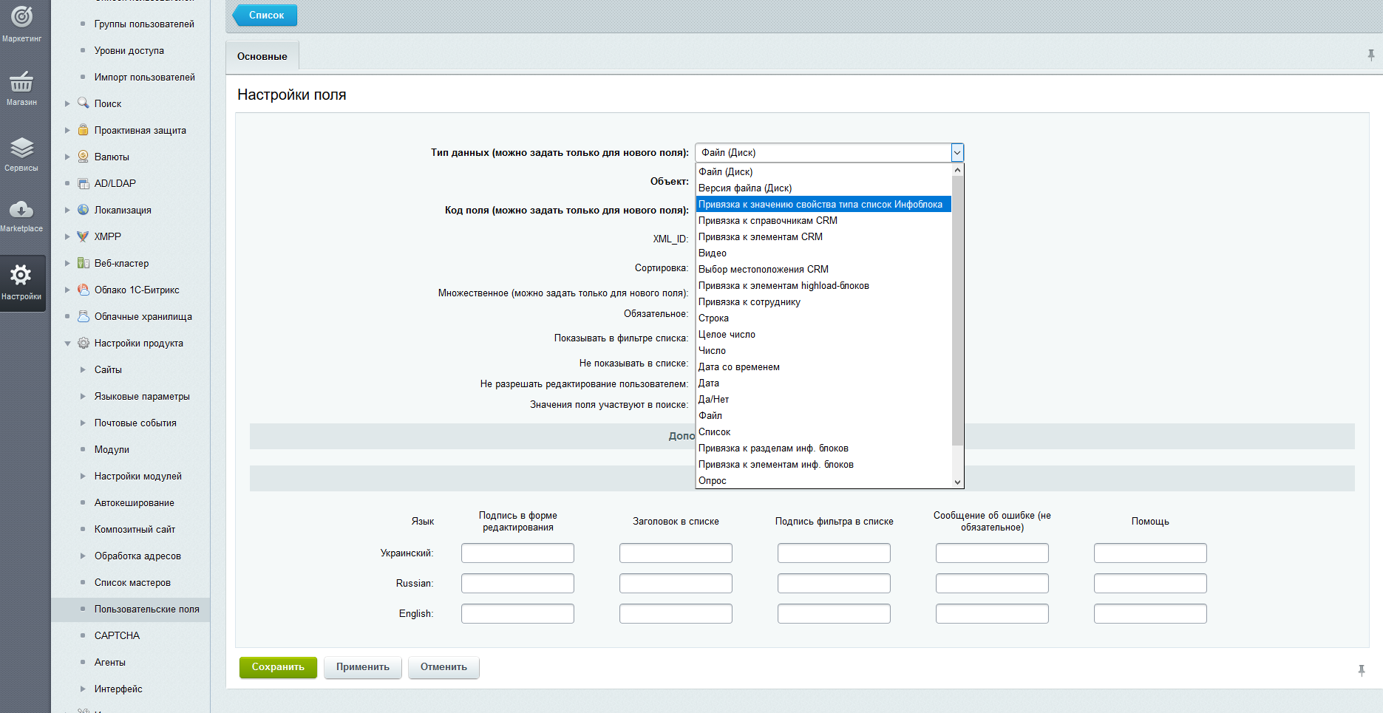Screen dimensions: 1383x713
Task: Choose Привязка к справочникам CRM option
Action: point(767,221)
